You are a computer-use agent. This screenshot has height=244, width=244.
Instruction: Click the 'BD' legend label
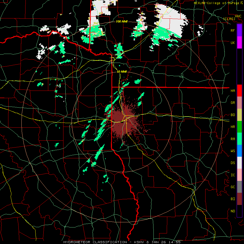point(233,115)
